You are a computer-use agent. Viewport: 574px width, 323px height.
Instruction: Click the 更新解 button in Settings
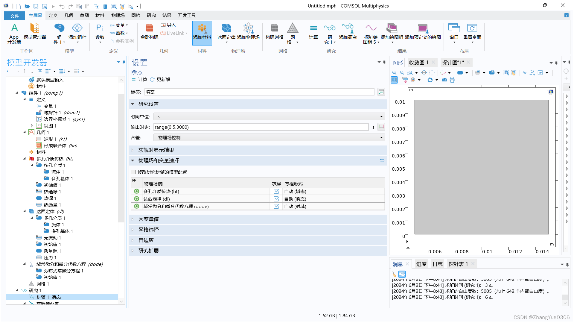point(160,80)
